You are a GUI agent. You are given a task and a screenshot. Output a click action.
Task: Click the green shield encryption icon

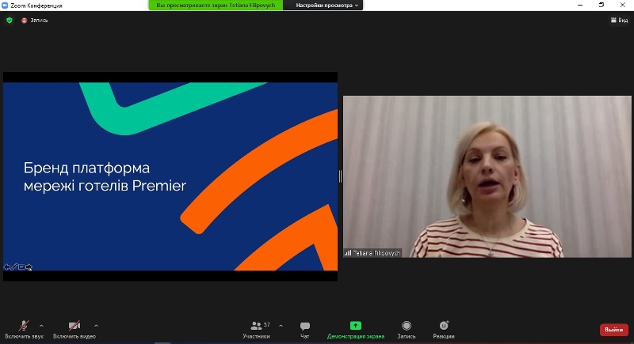[x=10, y=20]
